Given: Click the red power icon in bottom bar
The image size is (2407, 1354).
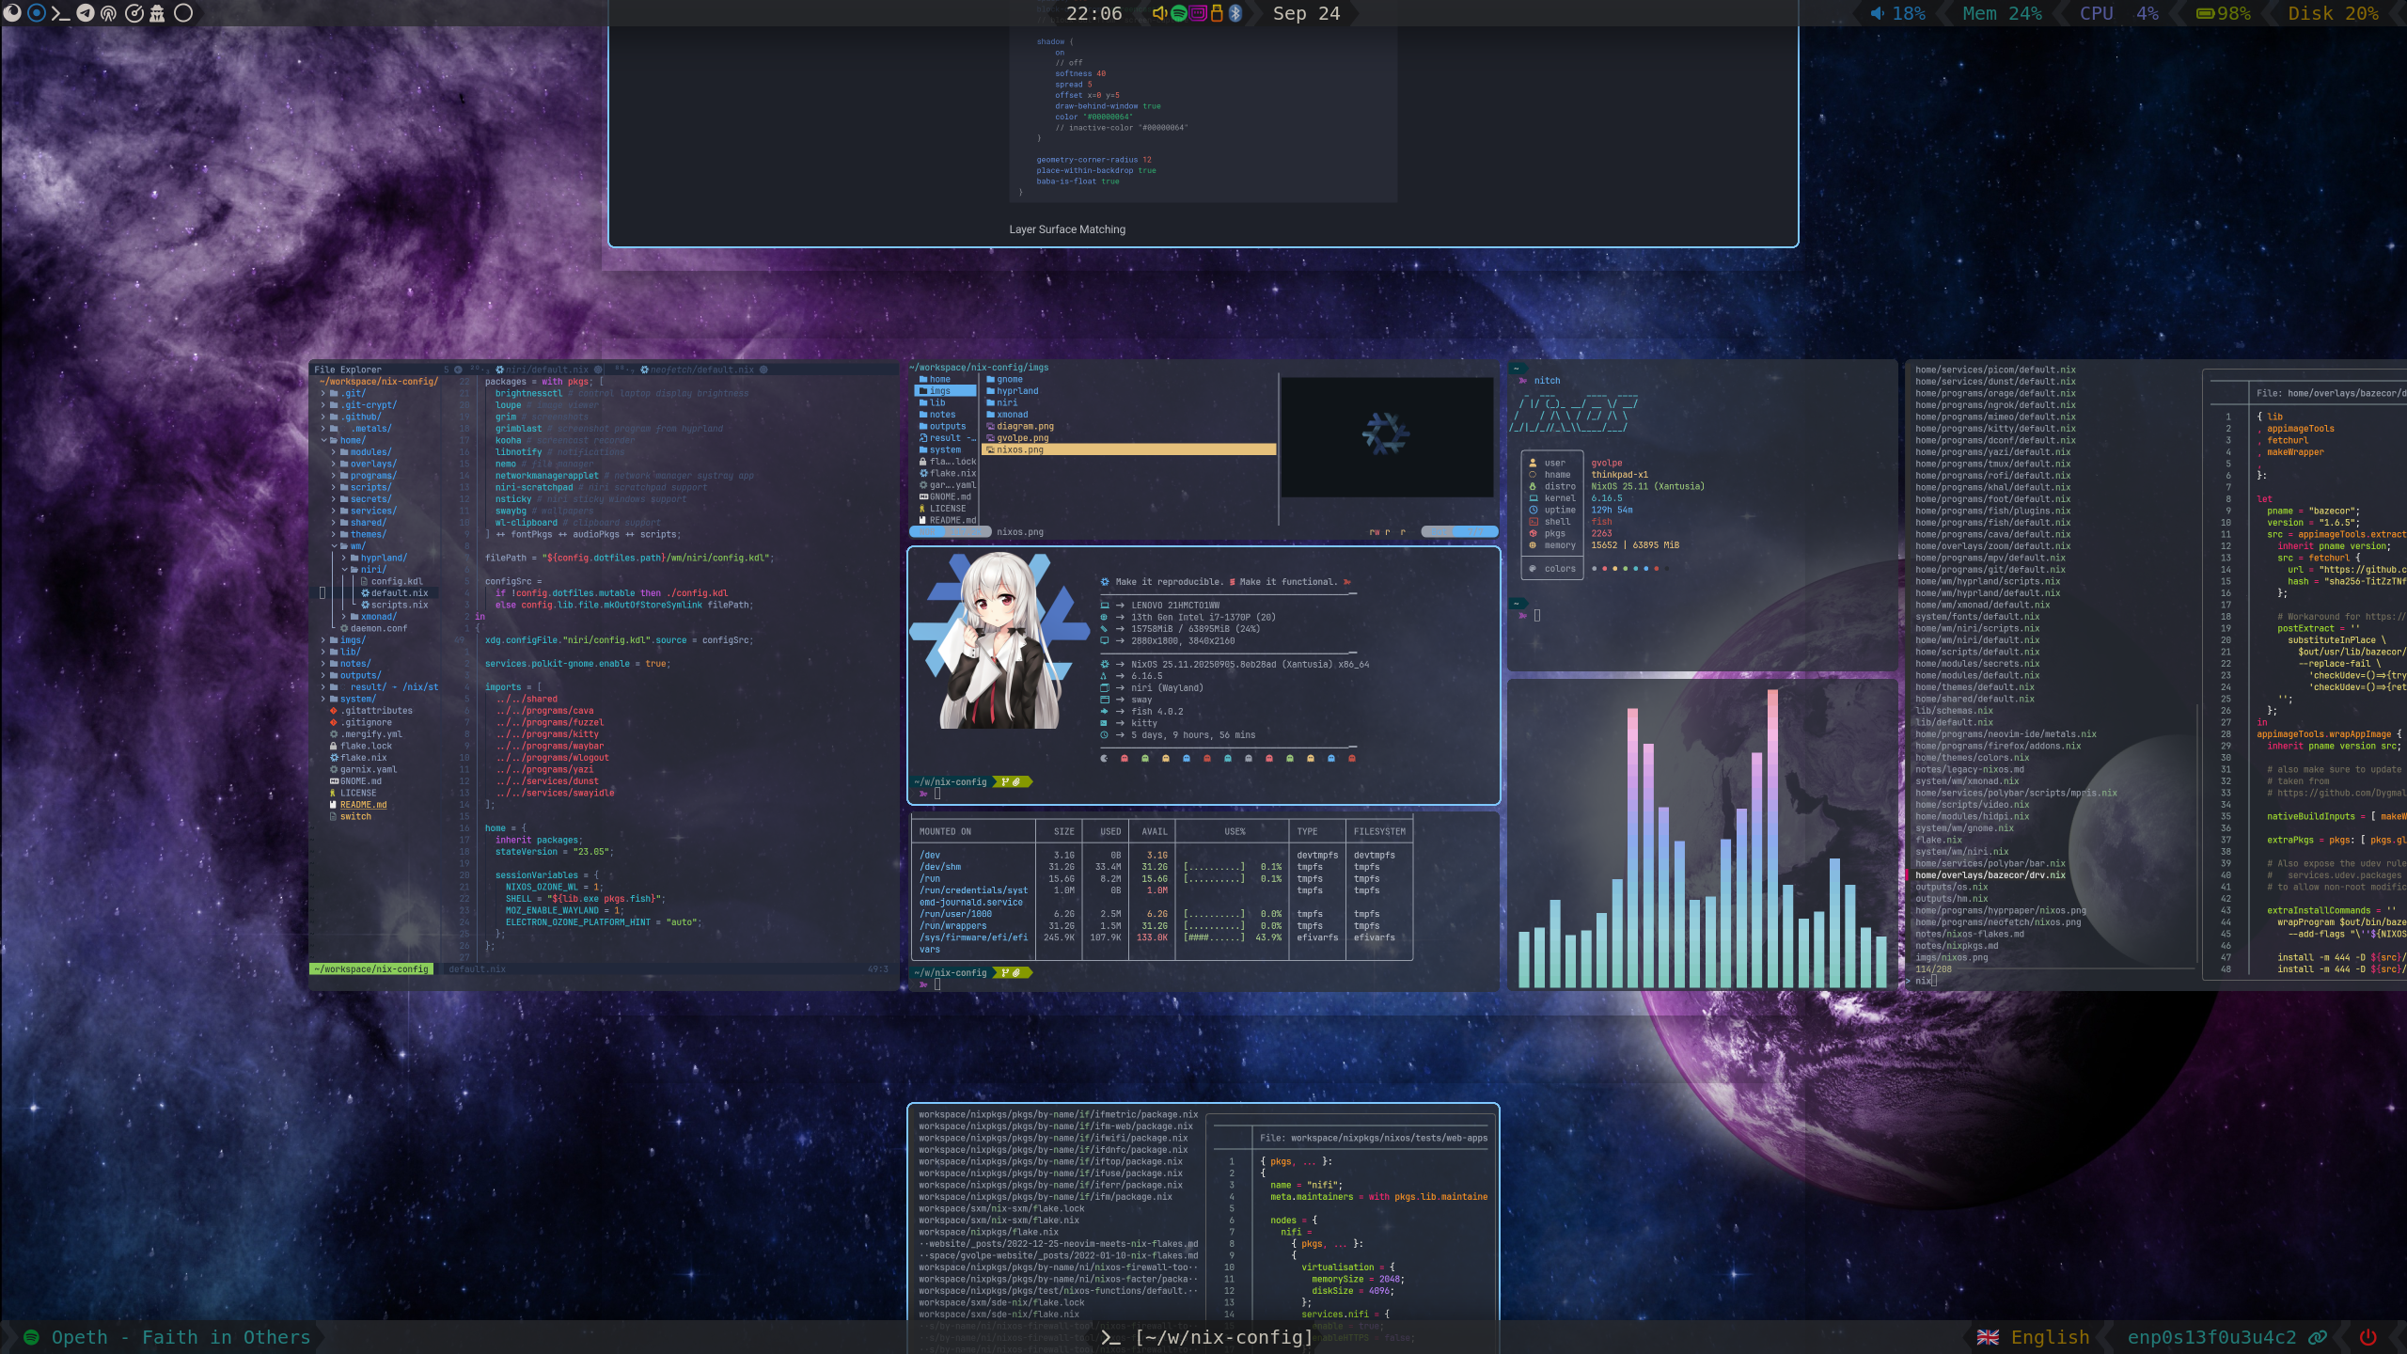Looking at the screenshot, I should (x=2368, y=1337).
